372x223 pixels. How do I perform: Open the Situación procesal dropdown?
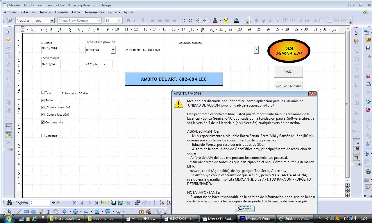tap(256, 50)
